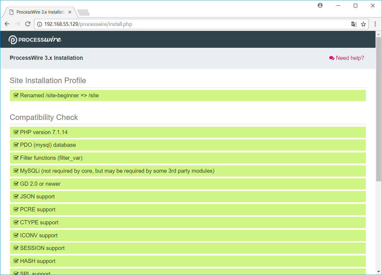Click the browser back arrow
Image resolution: width=382 pixels, height=275 pixels.
[7, 24]
